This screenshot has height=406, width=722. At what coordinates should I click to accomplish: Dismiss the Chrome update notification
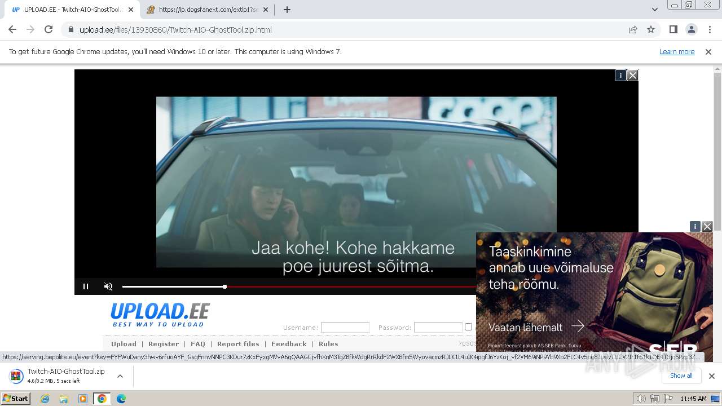click(708, 51)
